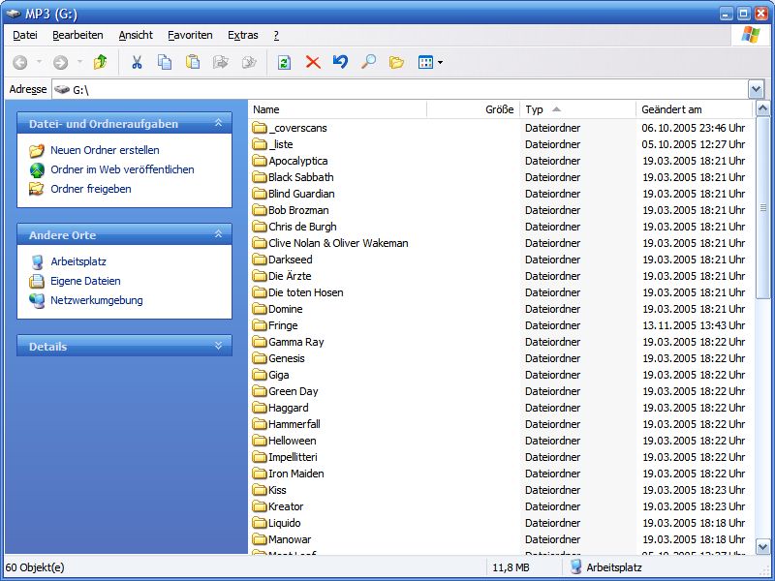Click the Die Ärzte folder name
775x581 pixels.
click(x=290, y=276)
